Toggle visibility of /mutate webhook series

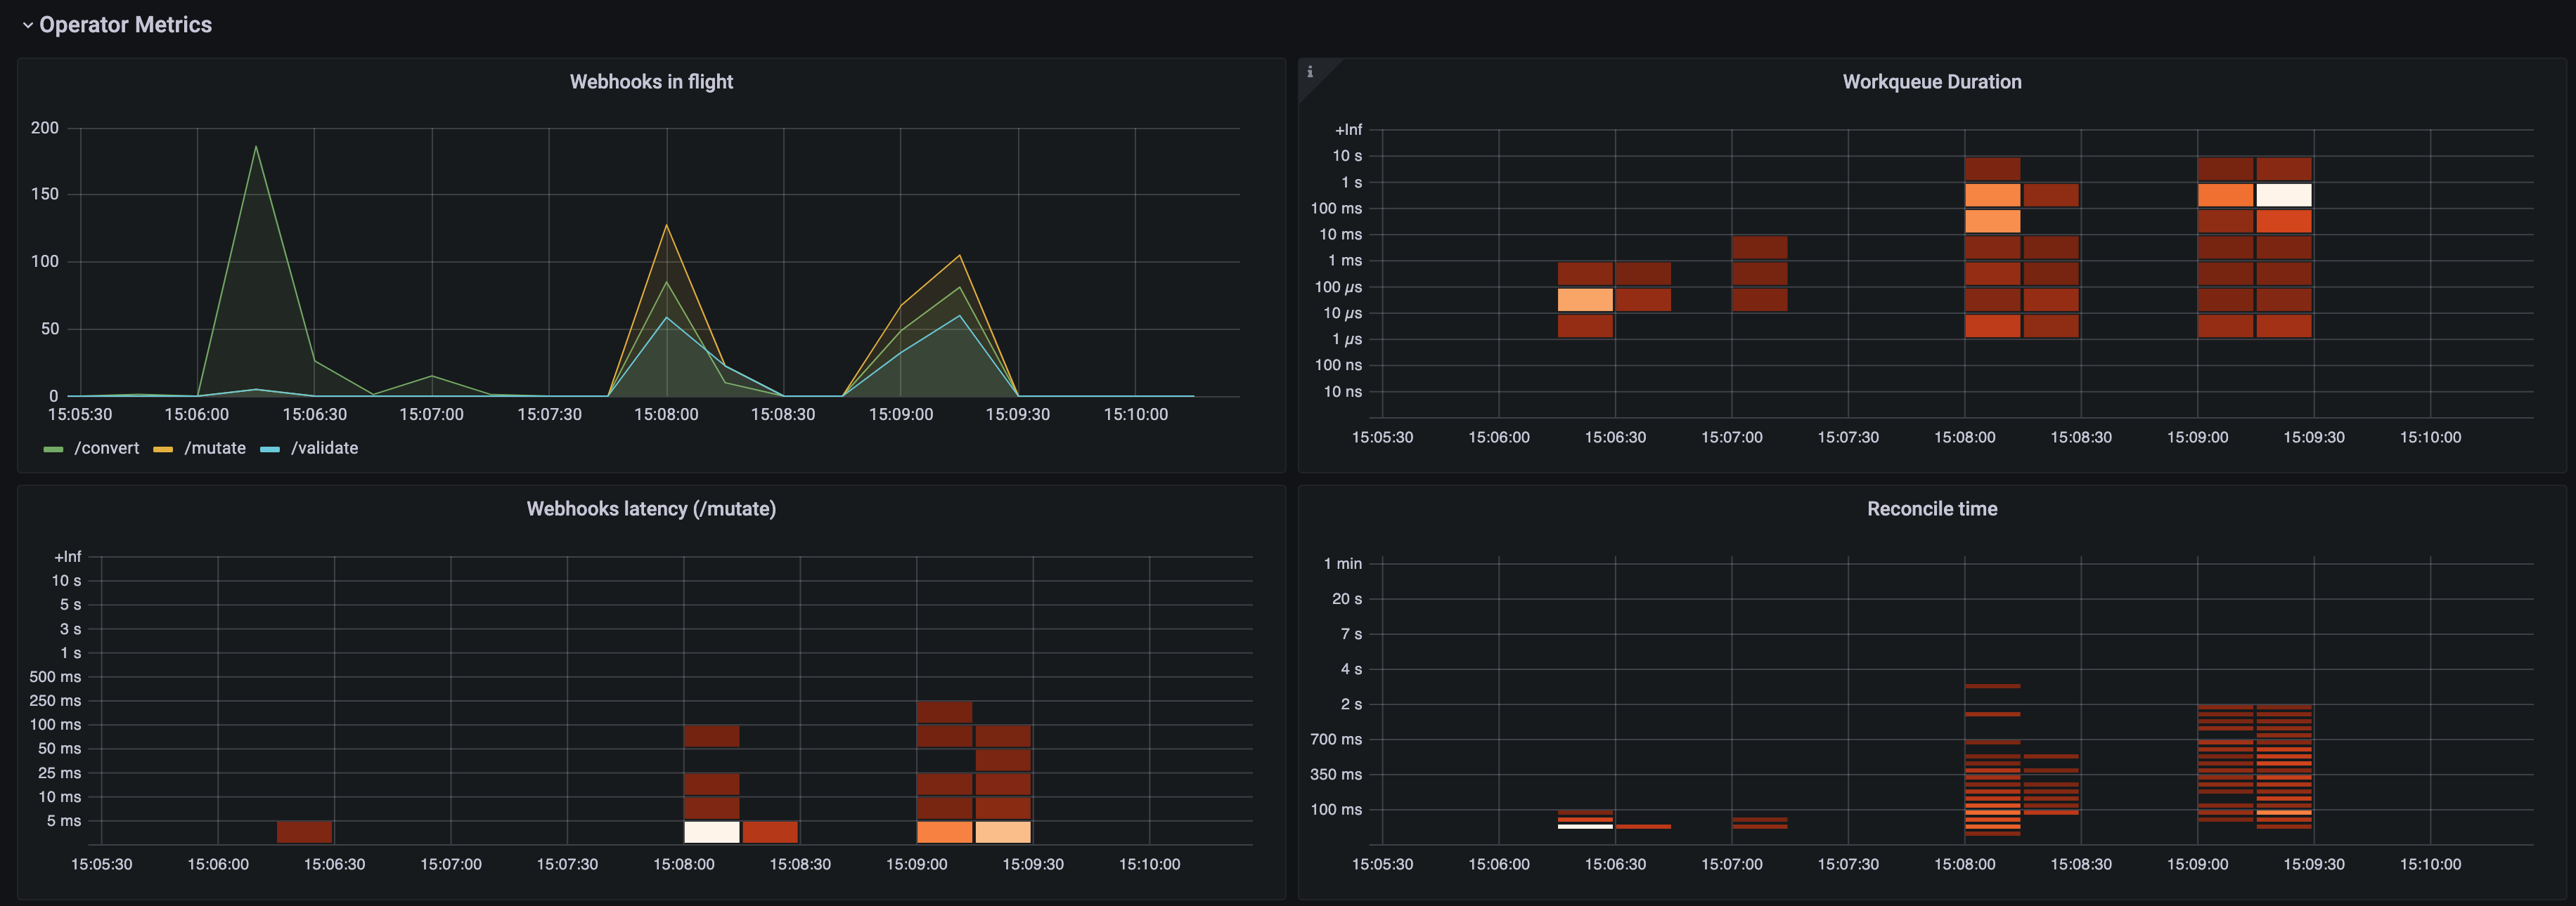pyautogui.click(x=220, y=447)
